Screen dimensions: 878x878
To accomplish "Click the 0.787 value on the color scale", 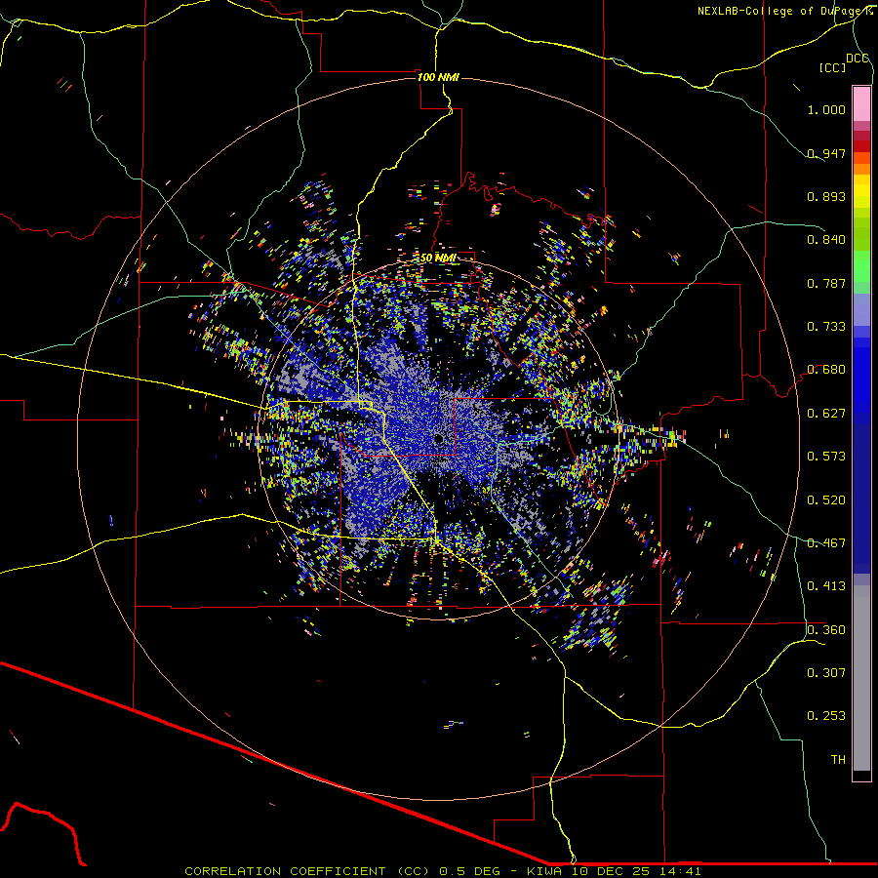I will click(x=826, y=283).
